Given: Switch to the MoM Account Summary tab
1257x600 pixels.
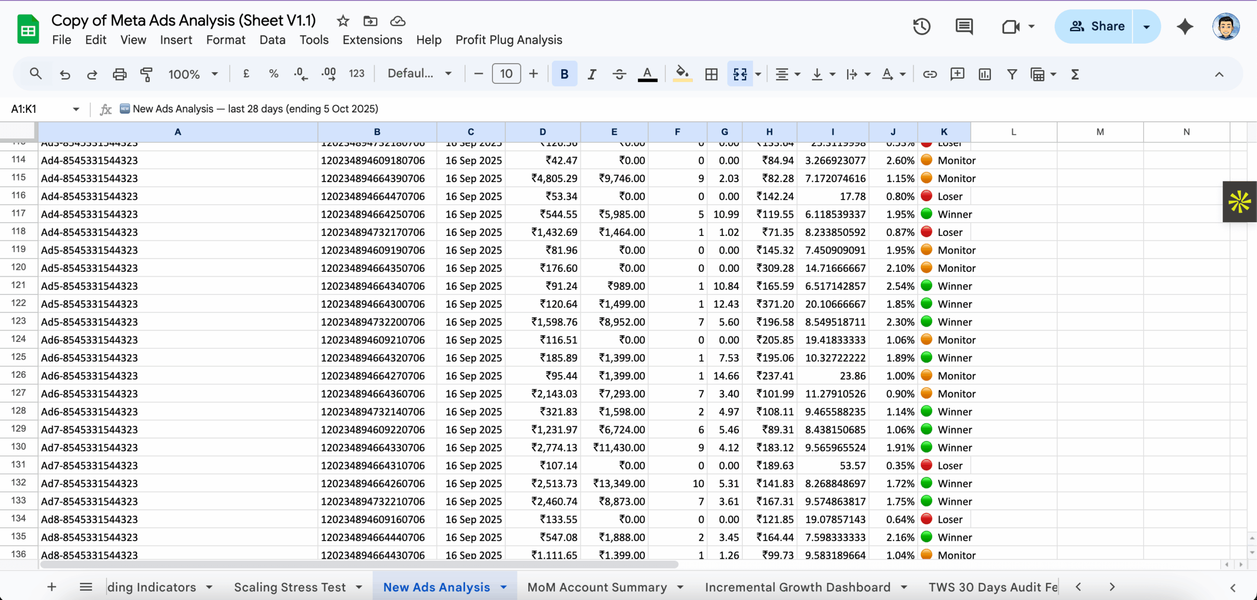Looking at the screenshot, I should click(597, 587).
